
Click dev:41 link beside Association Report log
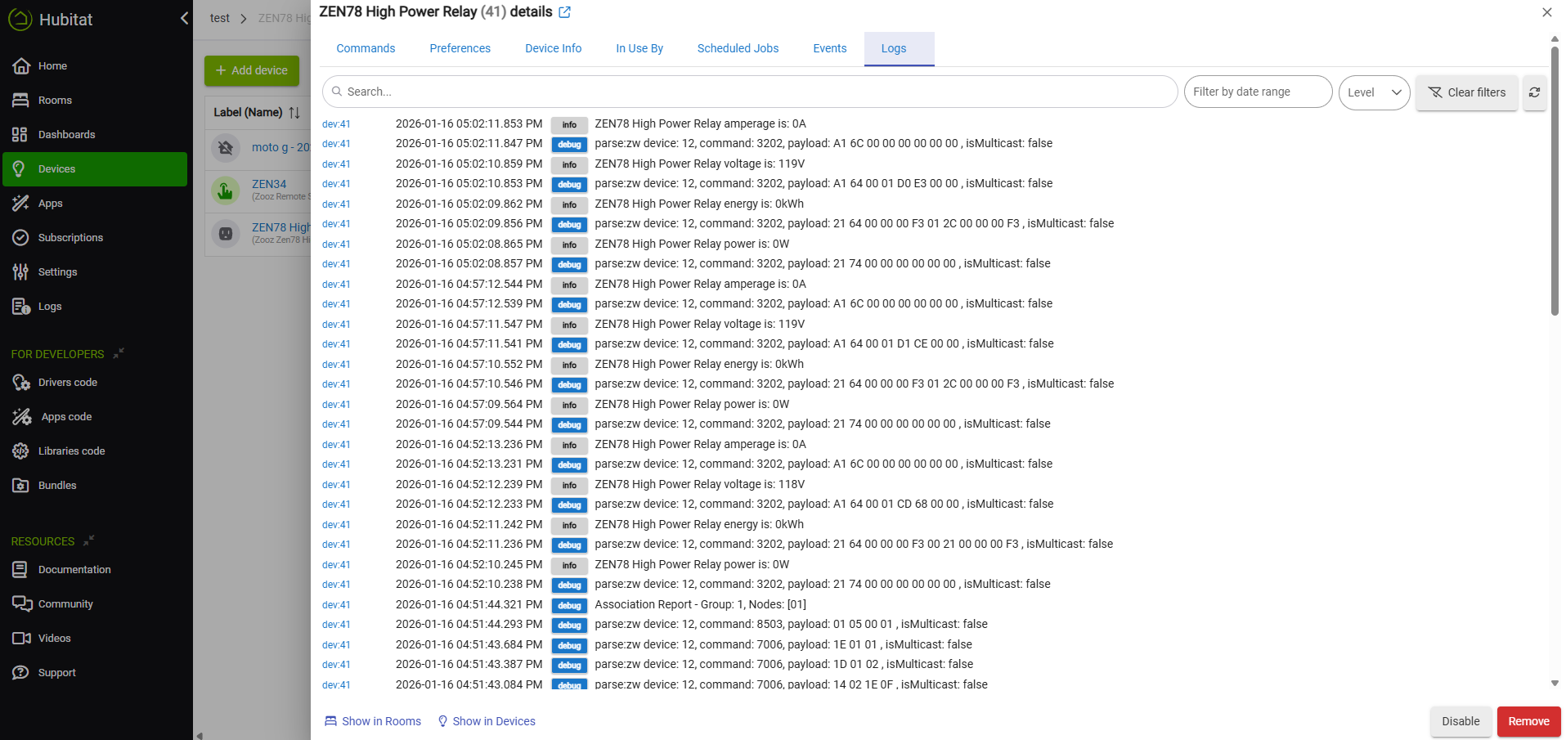coord(336,605)
